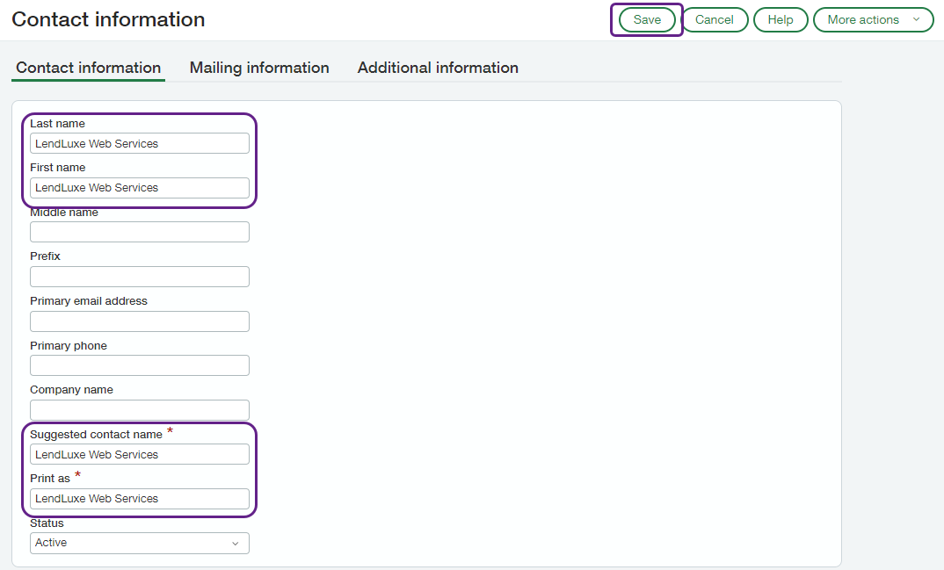Click into the Company name field
The height and width of the screenshot is (570, 944).
click(x=139, y=409)
